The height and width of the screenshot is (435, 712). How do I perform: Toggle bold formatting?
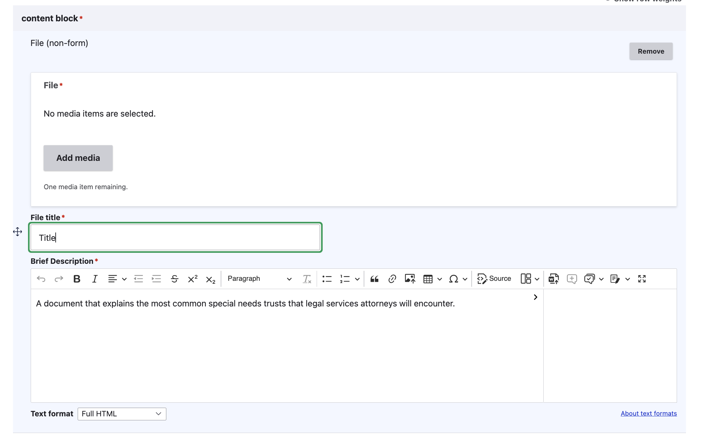(x=77, y=279)
